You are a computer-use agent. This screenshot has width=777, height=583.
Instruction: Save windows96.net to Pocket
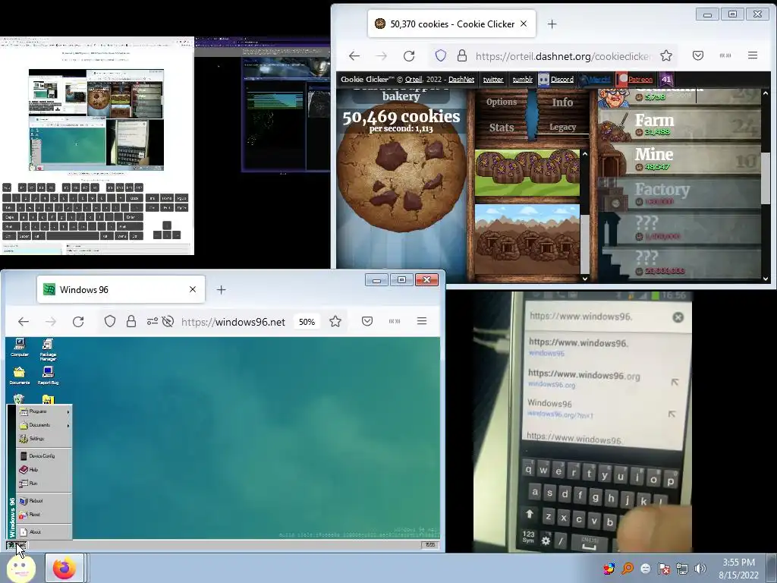coord(367,321)
